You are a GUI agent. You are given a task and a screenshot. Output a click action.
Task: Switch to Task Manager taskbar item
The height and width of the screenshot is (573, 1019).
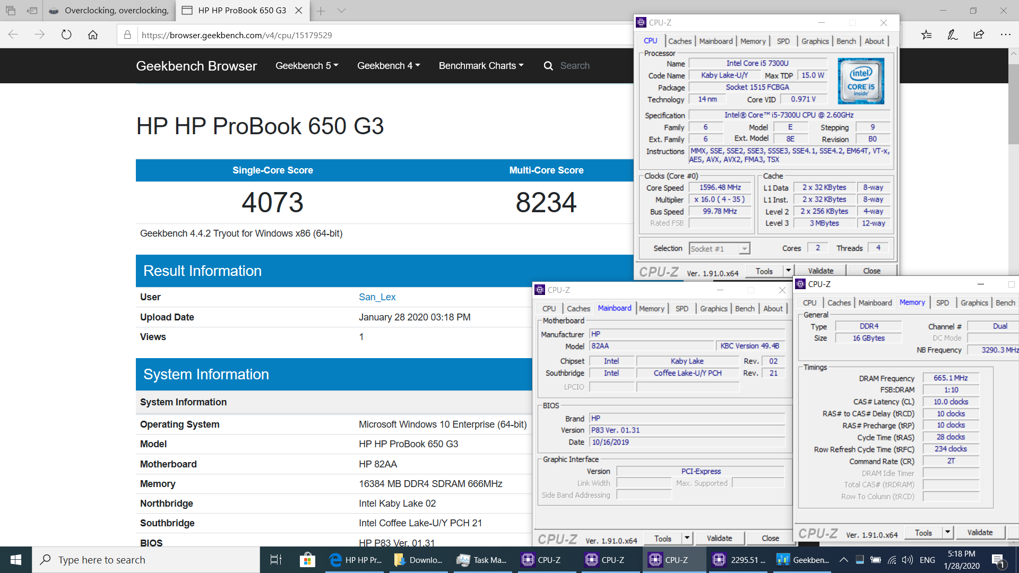(x=482, y=560)
